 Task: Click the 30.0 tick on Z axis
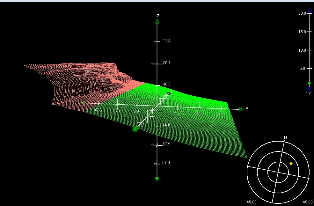click(x=157, y=85)
